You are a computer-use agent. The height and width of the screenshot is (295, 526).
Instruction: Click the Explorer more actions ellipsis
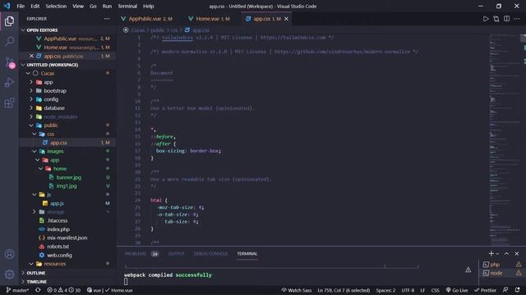pyautogui.click(x=107, y=19)
